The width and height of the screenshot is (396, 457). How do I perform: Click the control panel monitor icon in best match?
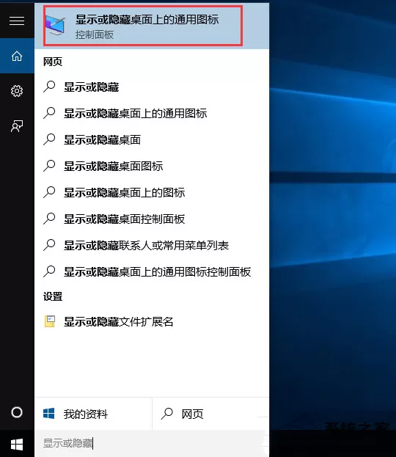coord(55,26)
